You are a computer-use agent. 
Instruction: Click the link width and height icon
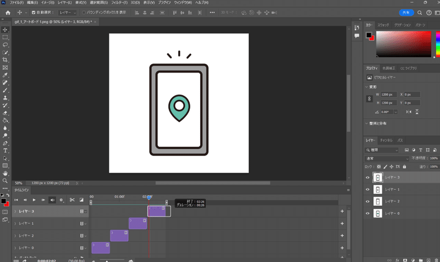[369, 99]
